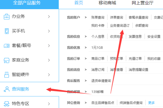Click the briefcase icon beside 办业务

click(7, 17)
